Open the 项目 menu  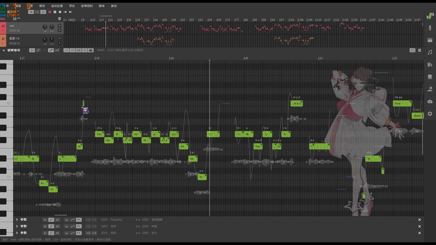[x=72, y=6]
